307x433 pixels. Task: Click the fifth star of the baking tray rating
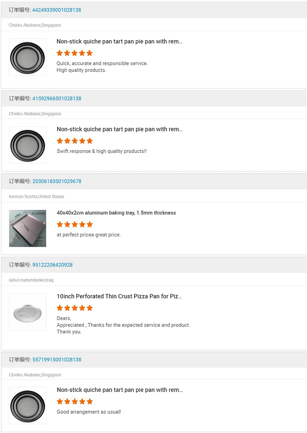coord(90,224)
